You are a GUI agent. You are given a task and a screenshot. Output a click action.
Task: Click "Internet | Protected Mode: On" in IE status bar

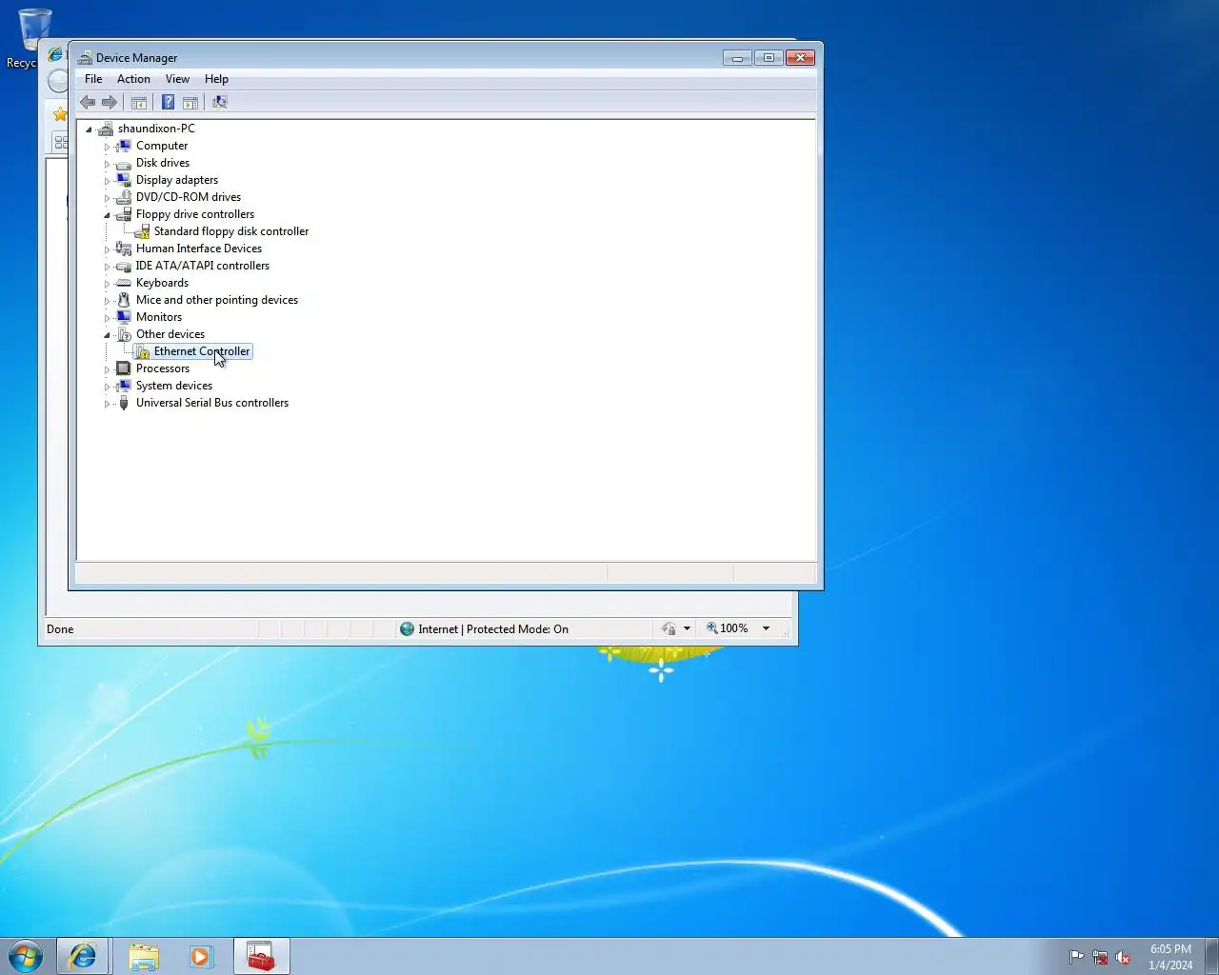[x=492, y=629]
